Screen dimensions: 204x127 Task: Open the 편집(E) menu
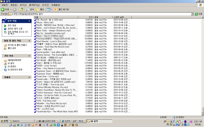14,5
